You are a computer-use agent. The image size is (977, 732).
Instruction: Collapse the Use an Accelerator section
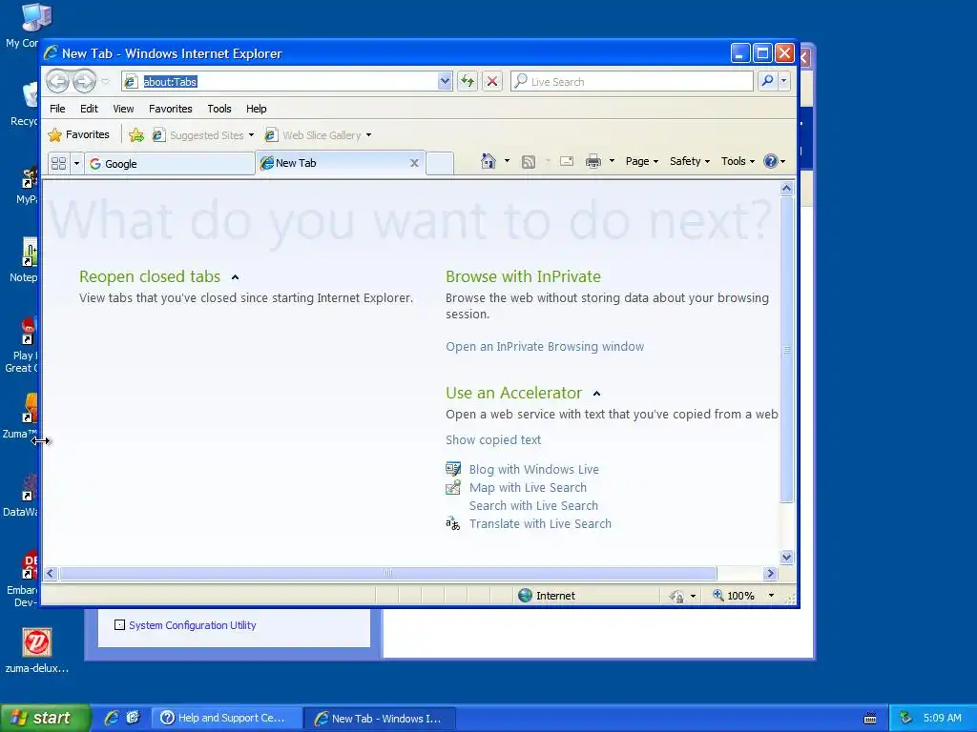click(596, 394)
